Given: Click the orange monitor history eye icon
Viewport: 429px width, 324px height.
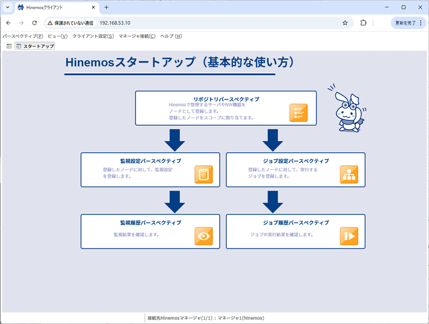Looking at the screenshot, I should coord(204,236).
